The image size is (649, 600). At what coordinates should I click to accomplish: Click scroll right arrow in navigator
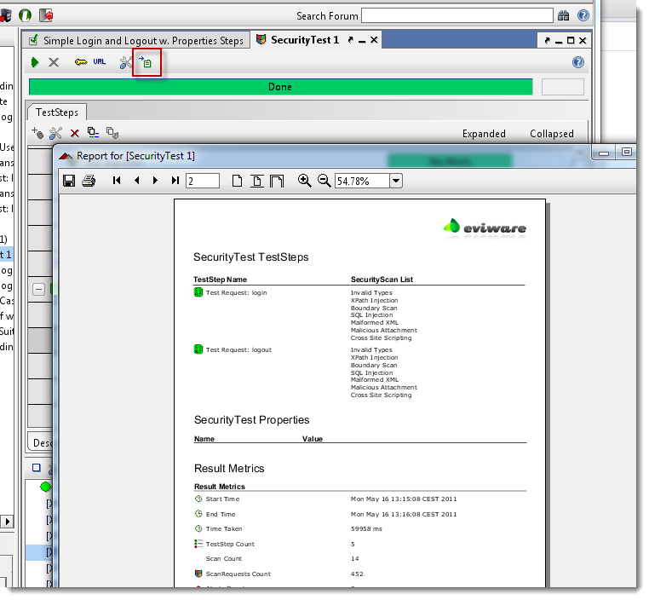(7, 522)
